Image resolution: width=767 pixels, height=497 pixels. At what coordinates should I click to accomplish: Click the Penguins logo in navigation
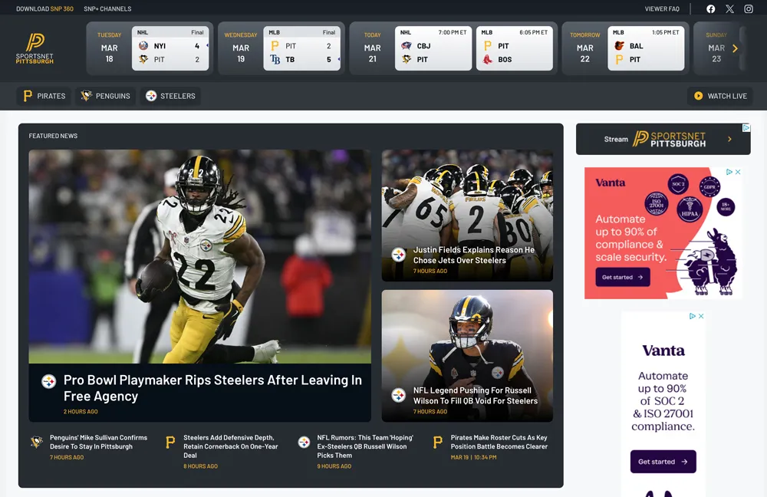(x=87, y=96)
